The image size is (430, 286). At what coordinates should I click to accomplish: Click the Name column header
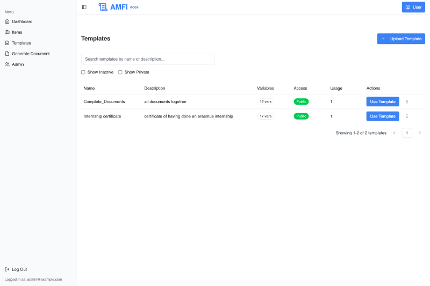pyautogui.click(x=89, y=88)
